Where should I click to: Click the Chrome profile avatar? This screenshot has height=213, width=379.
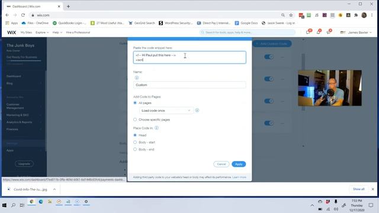coord(364,15)
